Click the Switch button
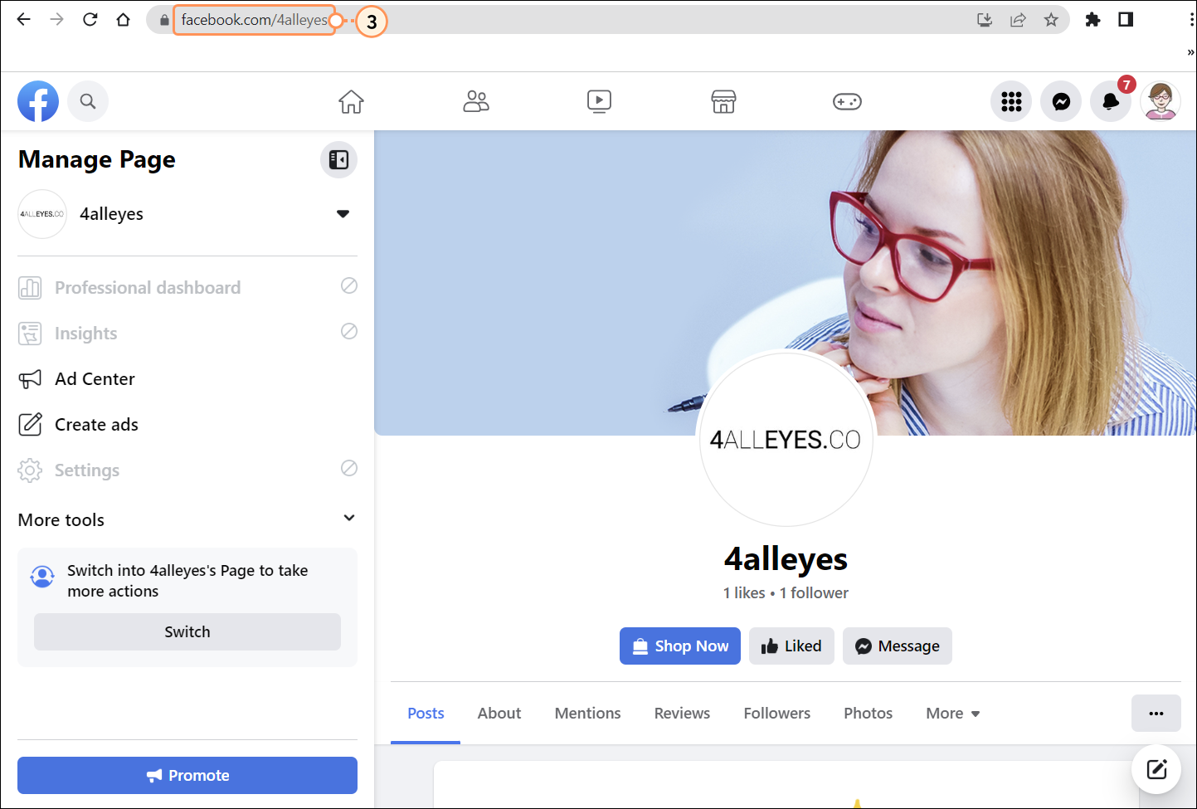Screen dimensions: 1197x809 tap(187, 631)
